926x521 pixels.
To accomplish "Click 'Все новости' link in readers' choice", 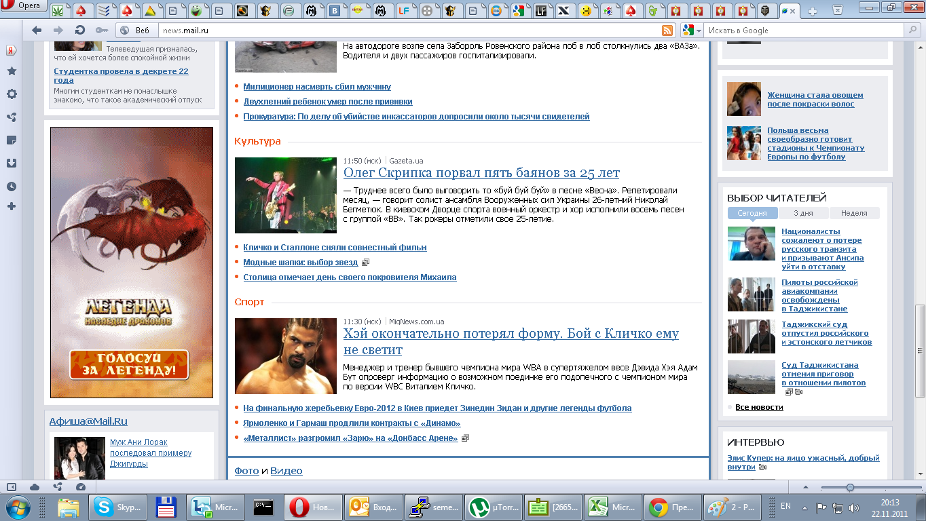I will point(759,407).
